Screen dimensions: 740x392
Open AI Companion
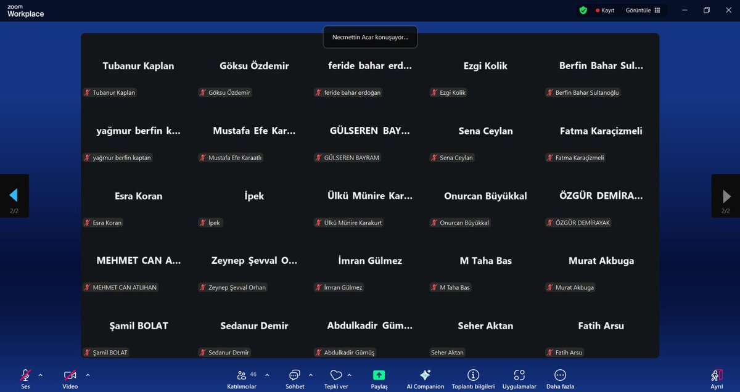[x=425, y=379]
